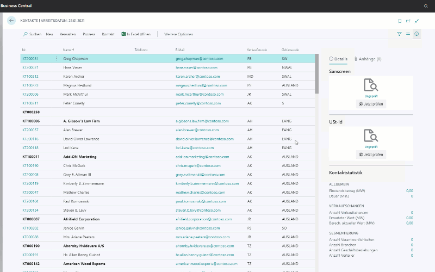The image size is (435, 272).
Task: Open row options dots for Greg Chapman
Action: click(57, 59)
